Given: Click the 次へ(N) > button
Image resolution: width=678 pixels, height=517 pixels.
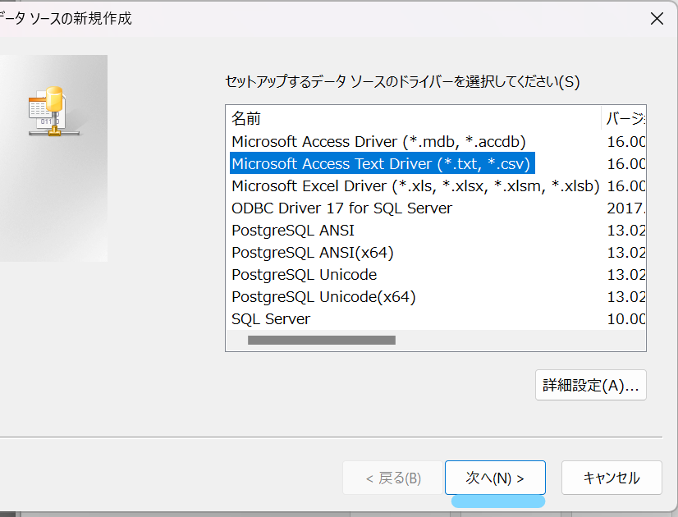Looking at the screenshot, I should pyautogui.click(x=495, y=478).
